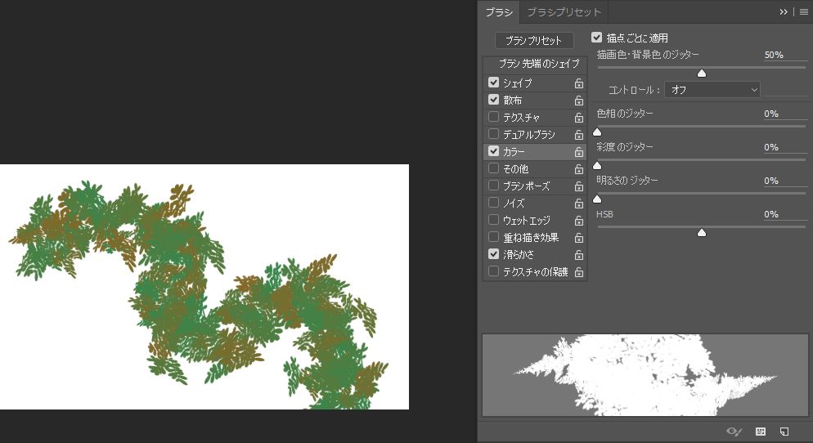This screenshot has width=813, height=443.
Task: Collapse panel with double-arrow icon
Action: pyautogui.click(x=784, y=12)
